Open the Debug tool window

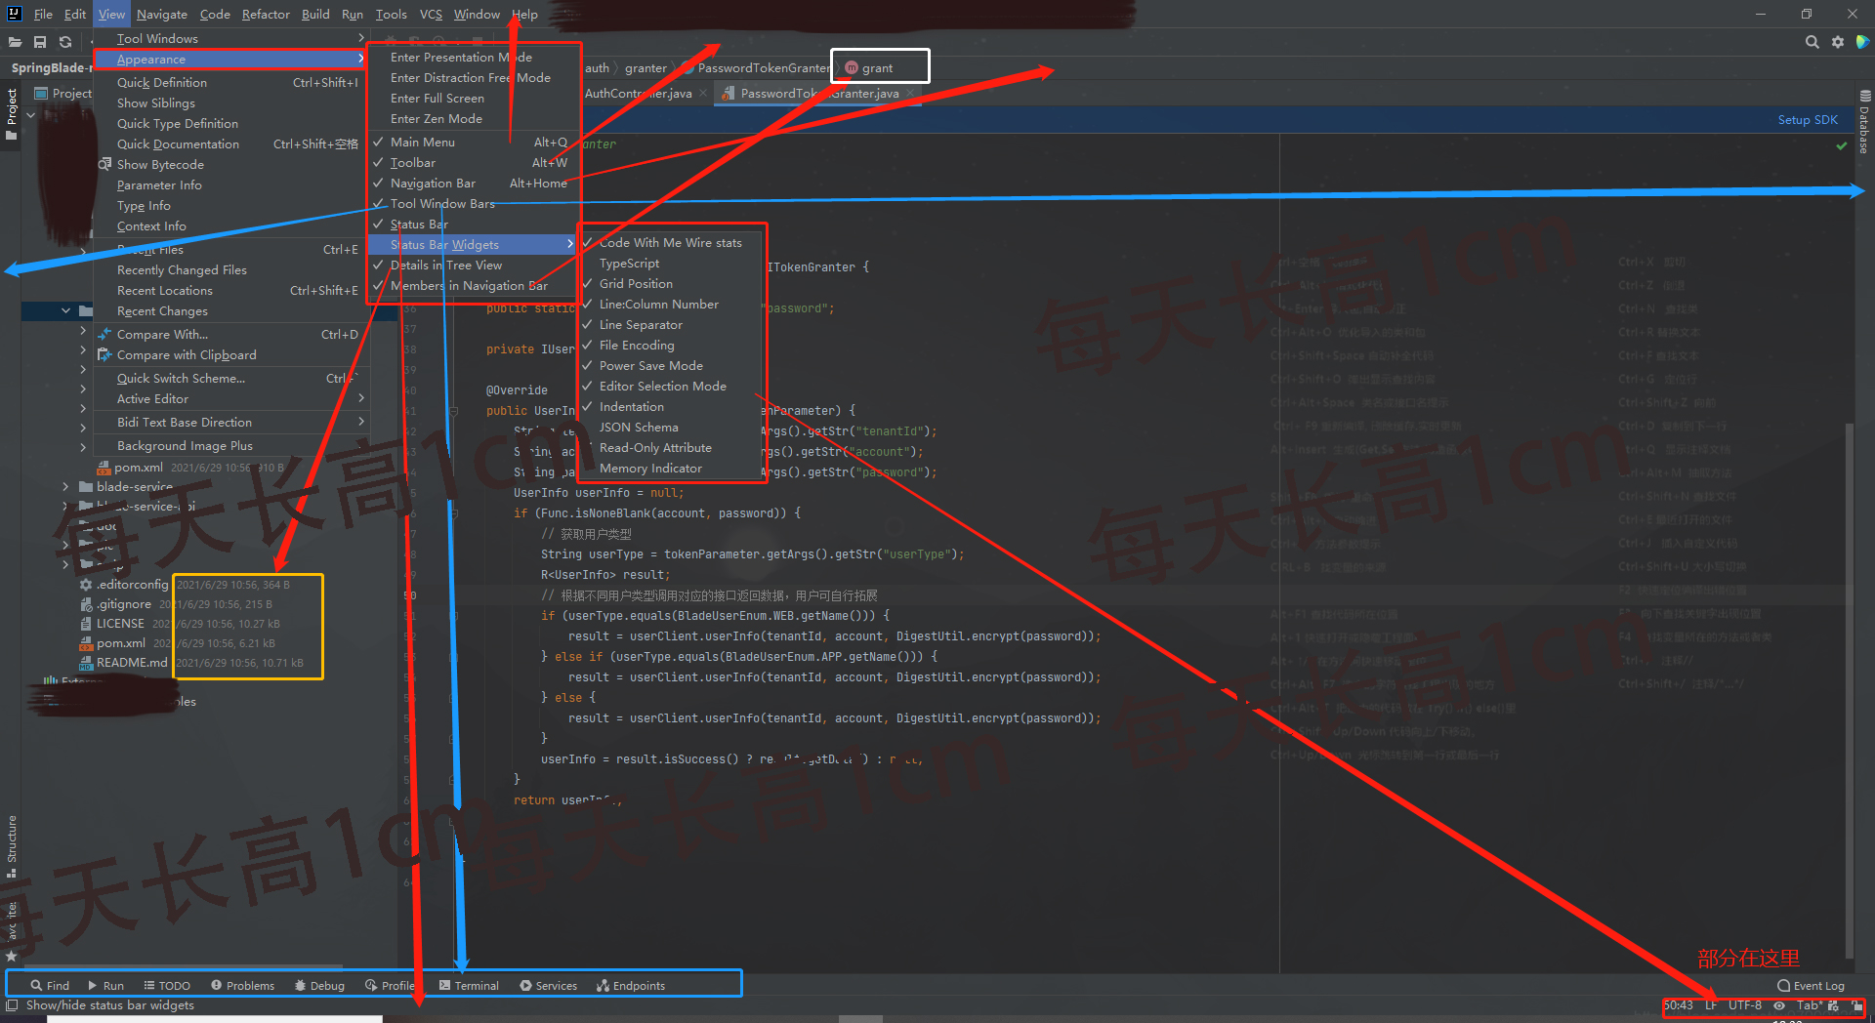tap(319, 986)
